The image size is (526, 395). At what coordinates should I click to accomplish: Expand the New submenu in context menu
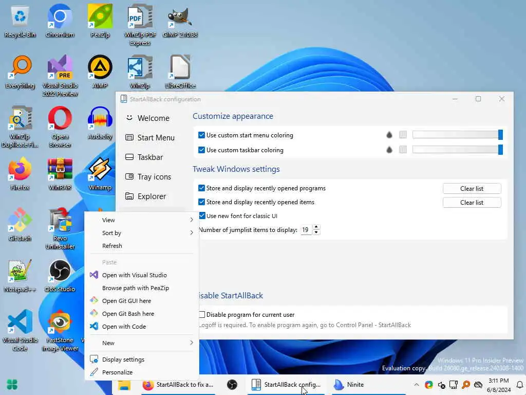point(142,343)
